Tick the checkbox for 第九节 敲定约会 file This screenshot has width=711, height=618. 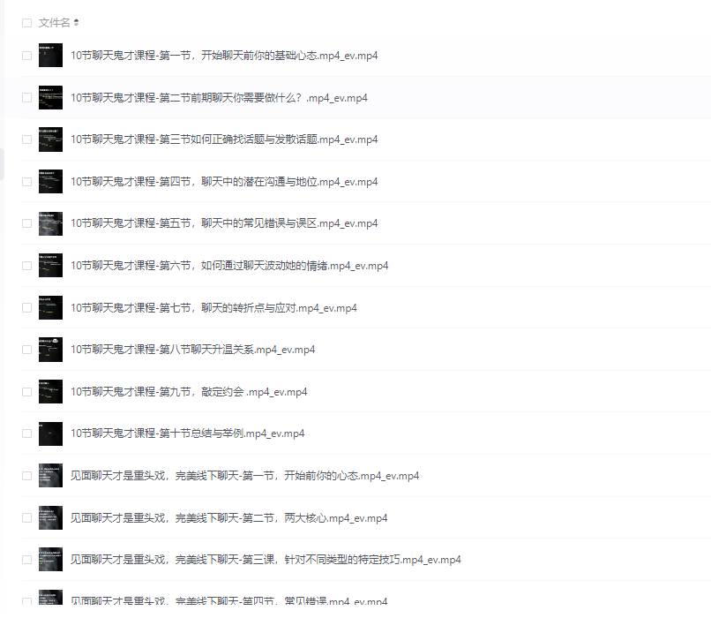26,392
